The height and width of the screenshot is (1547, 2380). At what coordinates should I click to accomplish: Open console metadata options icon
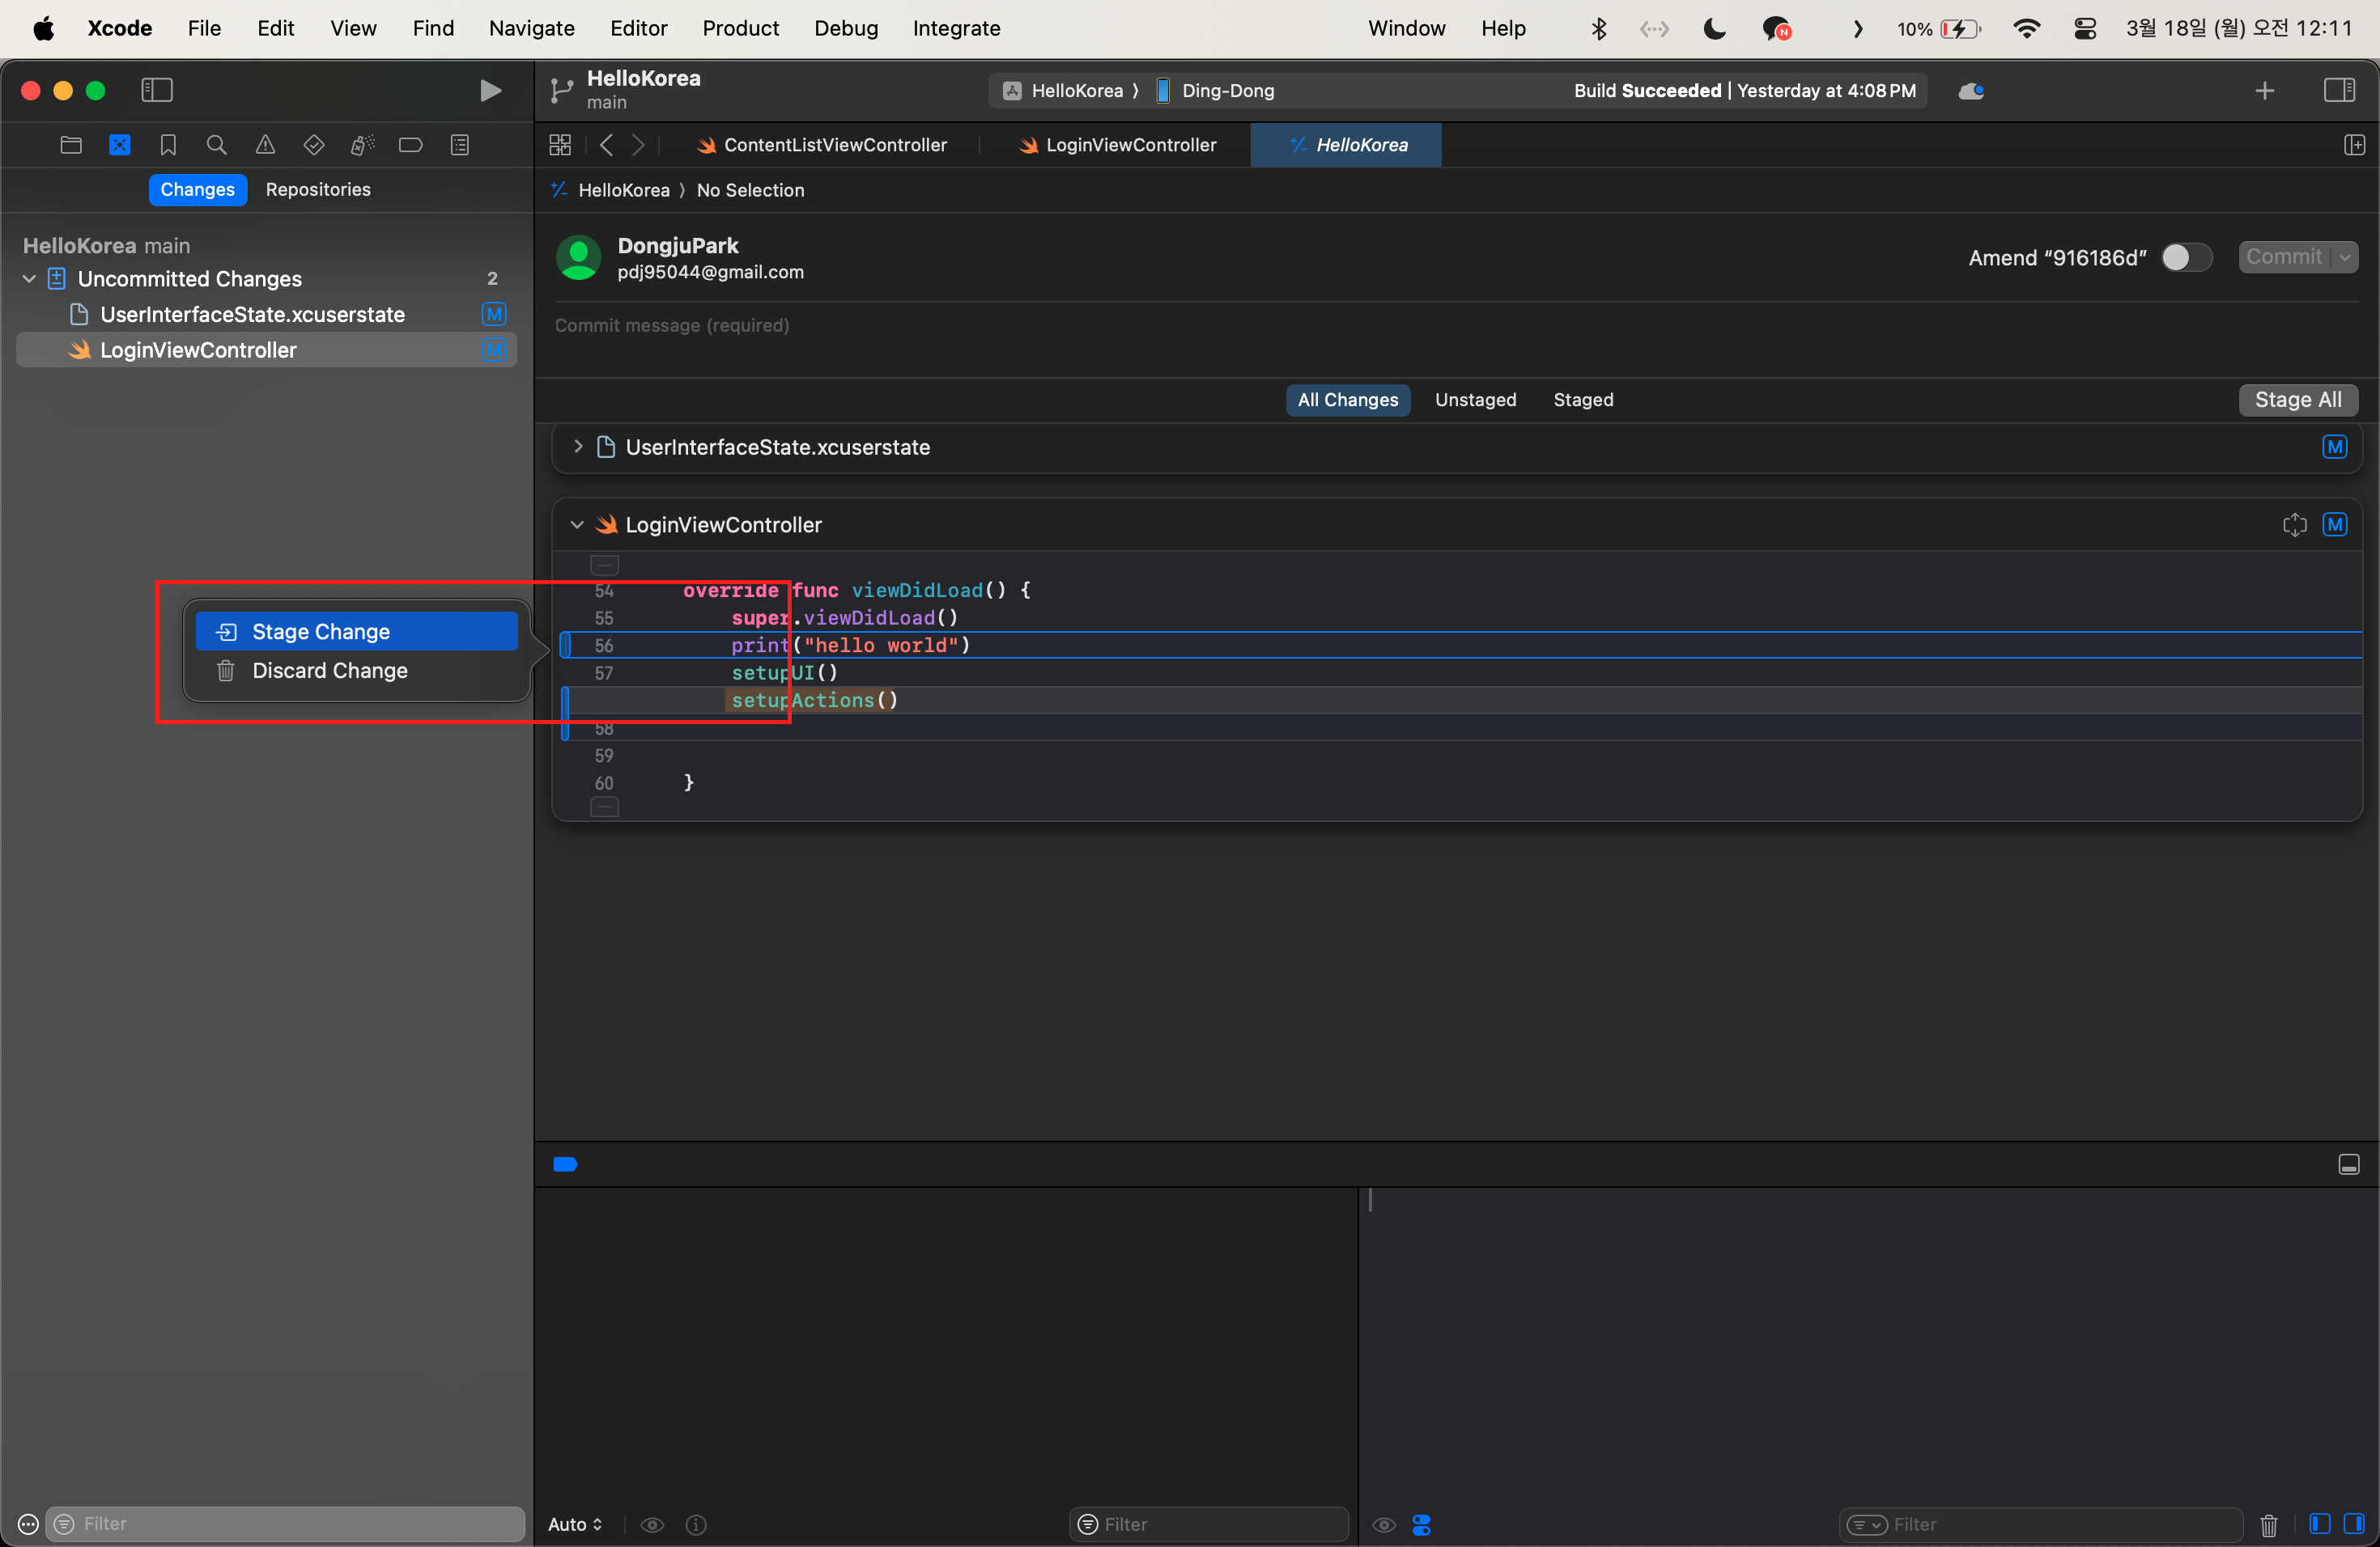pos(1421,1525)
